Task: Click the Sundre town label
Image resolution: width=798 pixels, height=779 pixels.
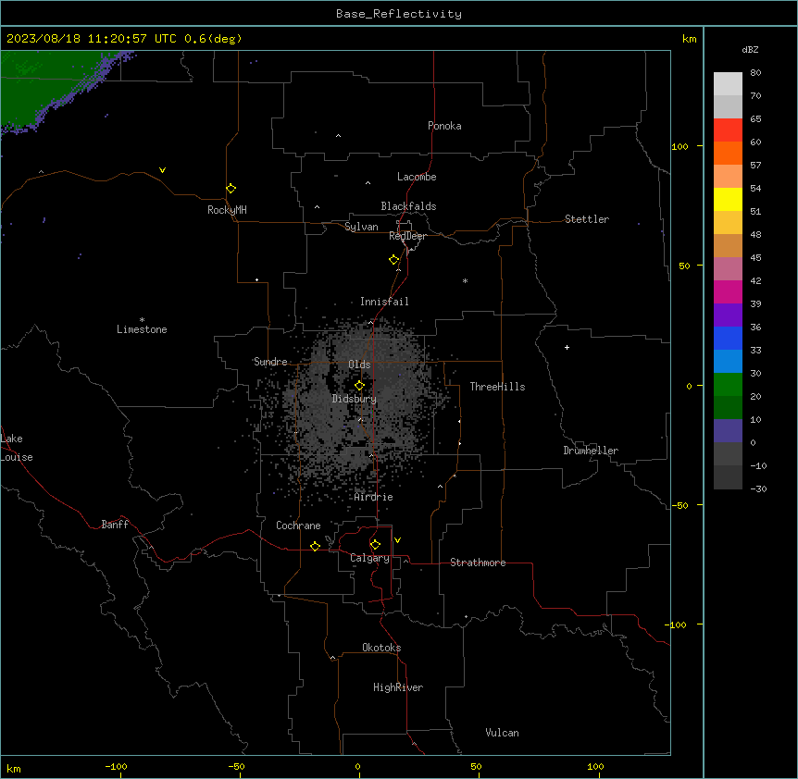Action: point(270,362)
